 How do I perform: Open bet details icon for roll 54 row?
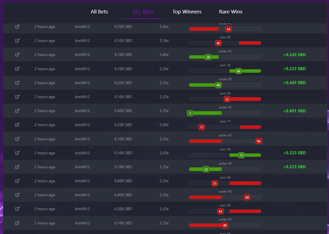[17, 27]
